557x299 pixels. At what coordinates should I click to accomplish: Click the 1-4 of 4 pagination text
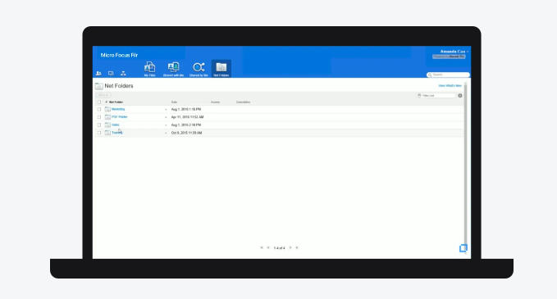[x=279, y=248]
